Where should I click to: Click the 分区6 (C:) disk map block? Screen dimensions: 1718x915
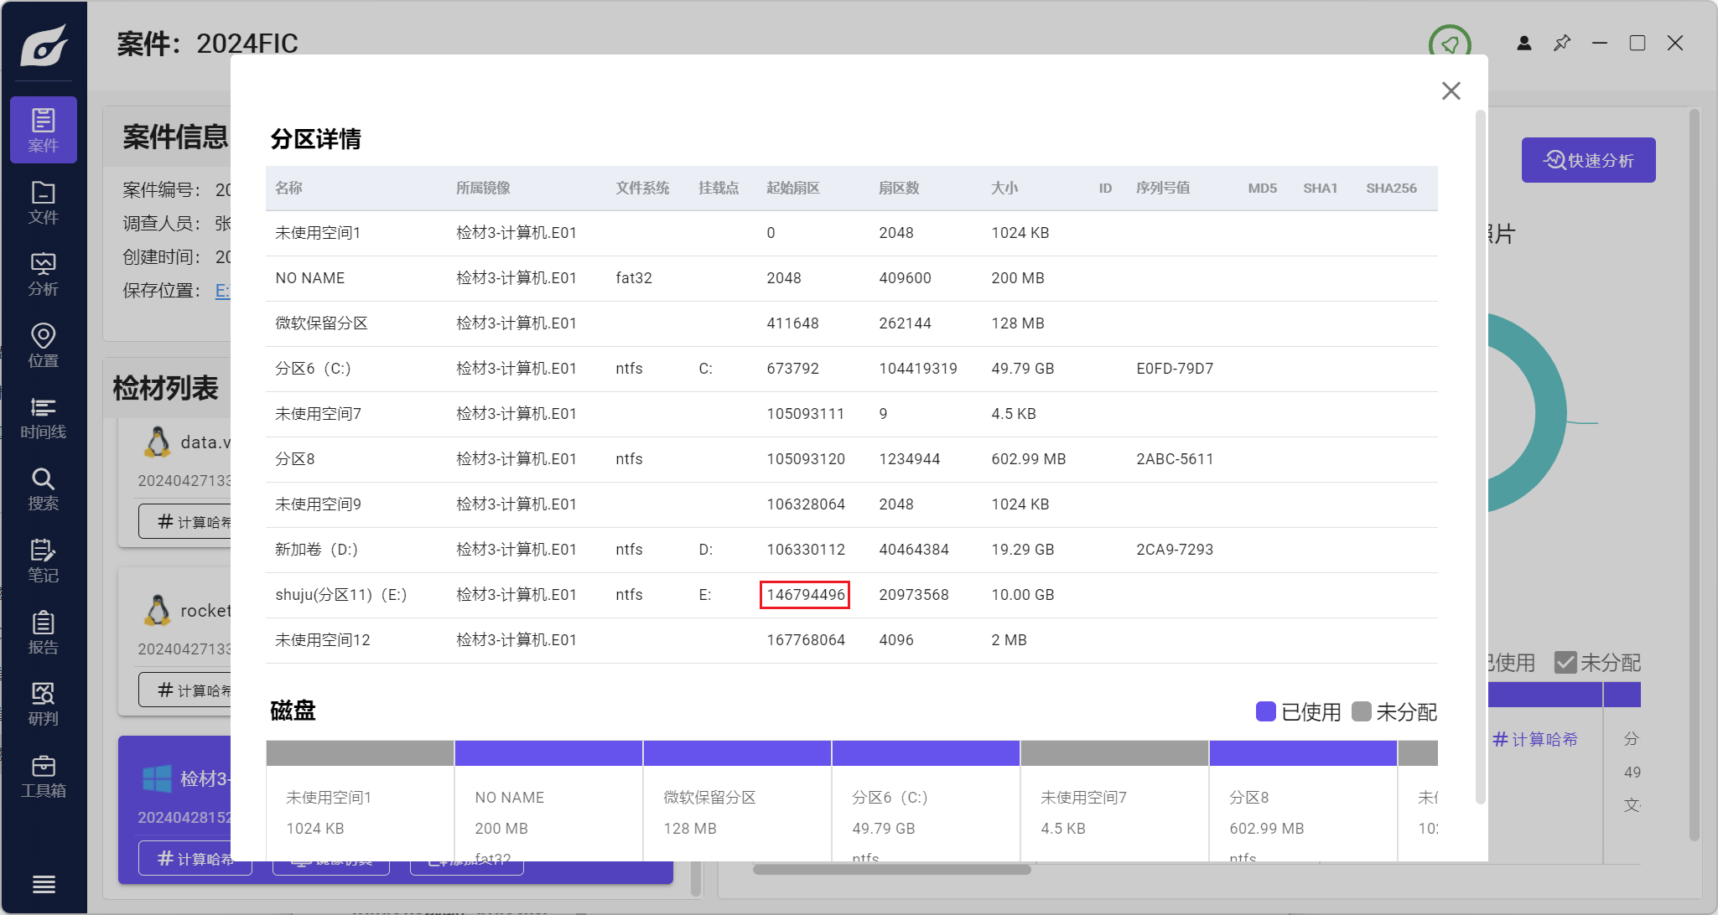[926, 800]
